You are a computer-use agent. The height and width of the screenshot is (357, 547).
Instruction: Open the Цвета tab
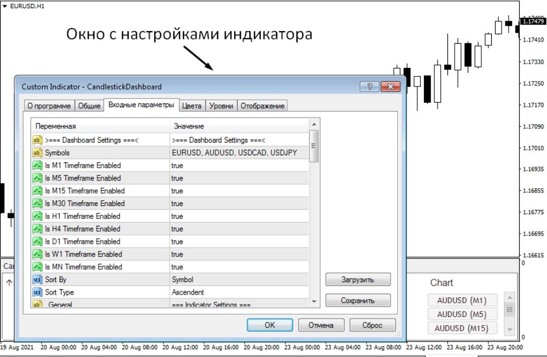pyautogui.click(x=191, y=106)
